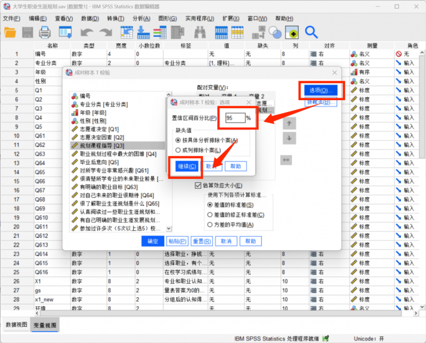Open the 实用程序(U) menu
Screen dimensions: 426x343
click(x=200, y=18)
